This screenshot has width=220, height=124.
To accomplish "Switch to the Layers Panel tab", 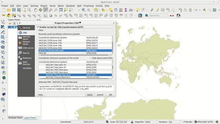I will 30,118.
